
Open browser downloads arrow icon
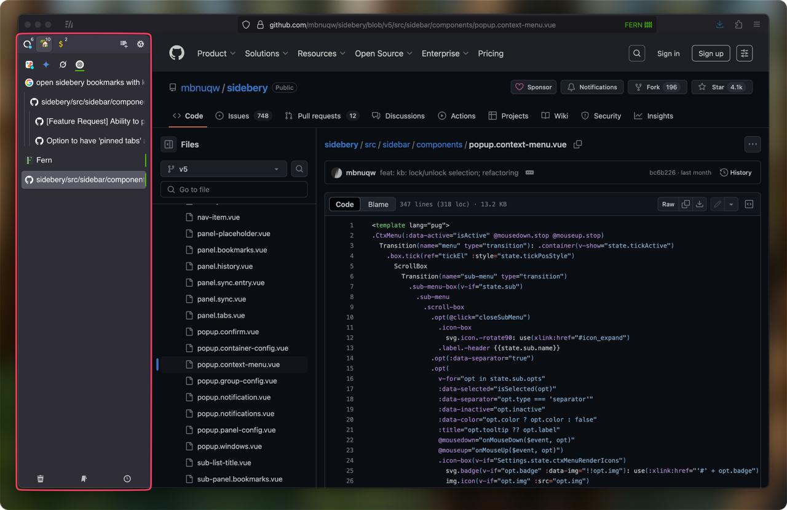pyautogui.click(x=719, y=25)
